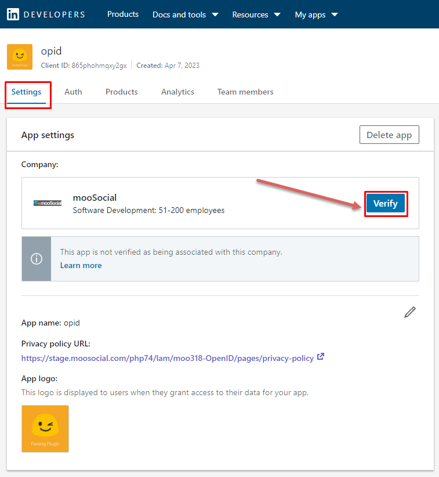
Task: Switch to the Settings tab
Action: point(26,92)
